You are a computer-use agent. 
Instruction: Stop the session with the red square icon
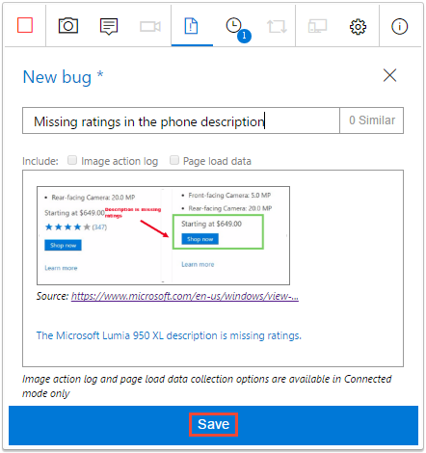(25, 25)
